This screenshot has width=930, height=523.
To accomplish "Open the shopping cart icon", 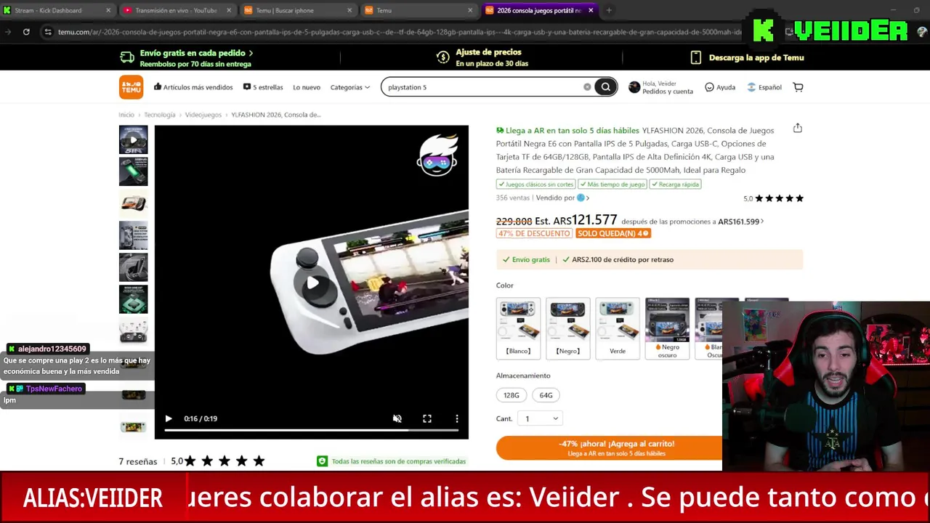I will [798, 87].
